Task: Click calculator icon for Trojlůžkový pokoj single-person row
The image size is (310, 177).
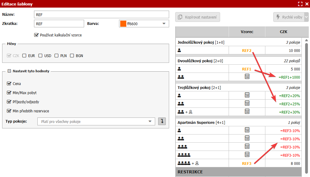Action: pyautogui.click(x=247, y=95)
